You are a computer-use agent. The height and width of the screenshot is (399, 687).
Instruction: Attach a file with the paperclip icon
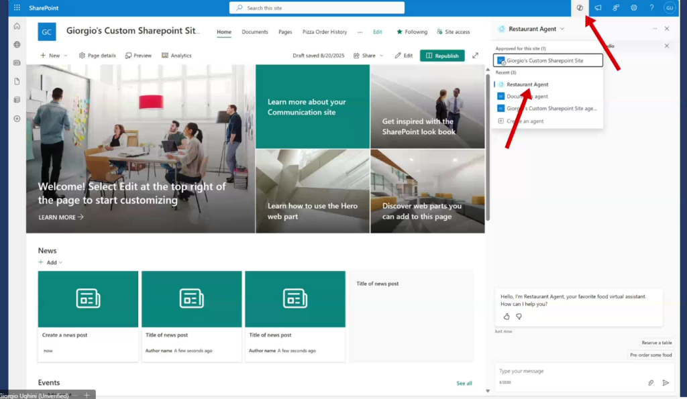coord(651,383)
